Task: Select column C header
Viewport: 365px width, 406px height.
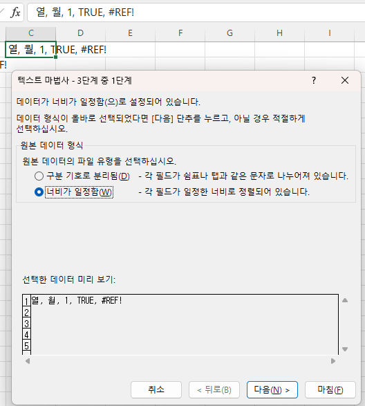Action: (31, 33)
